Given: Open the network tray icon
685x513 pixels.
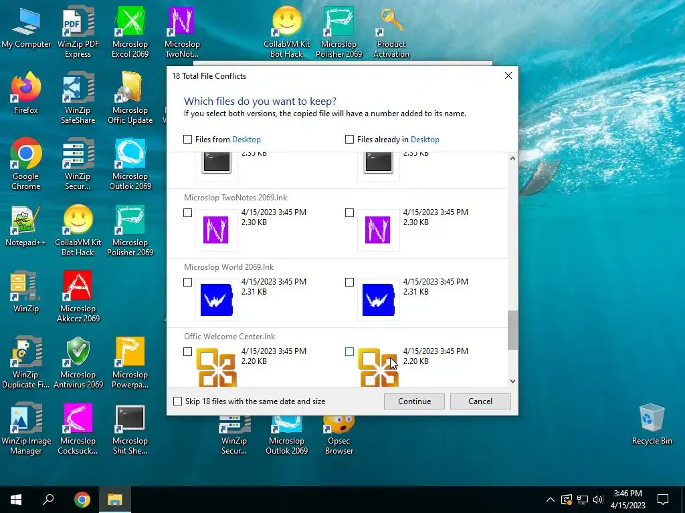Looking at the screenshot, I should (583, 500).
